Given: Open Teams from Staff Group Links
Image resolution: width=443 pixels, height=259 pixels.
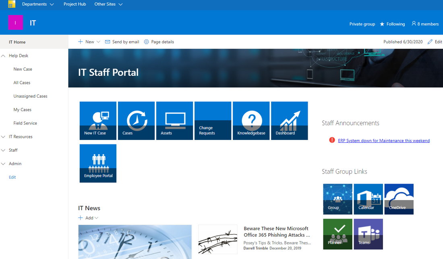Looking at the screenshot, I should (368, 234).
